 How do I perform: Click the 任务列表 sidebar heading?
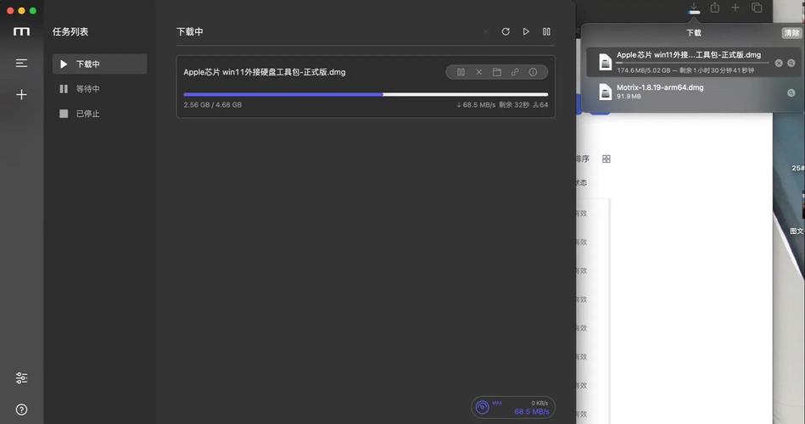click(x=70, y=32)
